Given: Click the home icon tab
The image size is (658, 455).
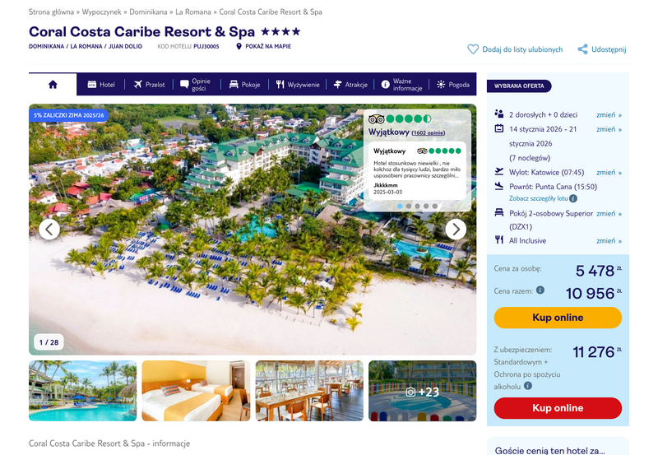Looking at the screenshot, I should click(x=53, y=85).
